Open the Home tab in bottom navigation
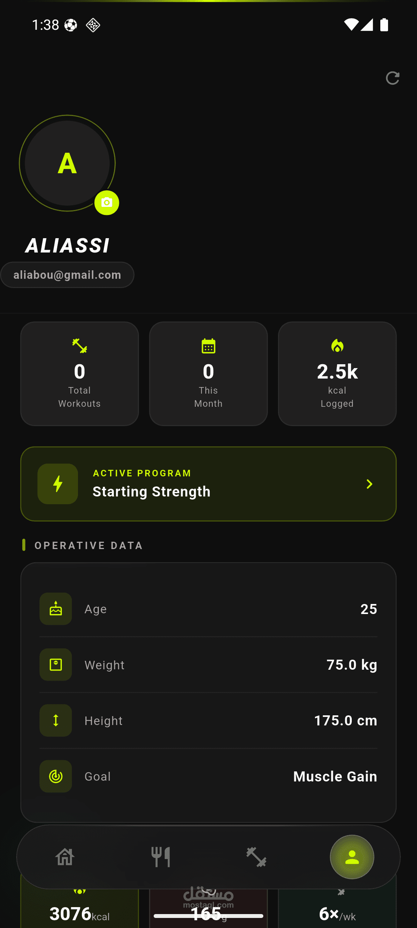 click(65, 857)
